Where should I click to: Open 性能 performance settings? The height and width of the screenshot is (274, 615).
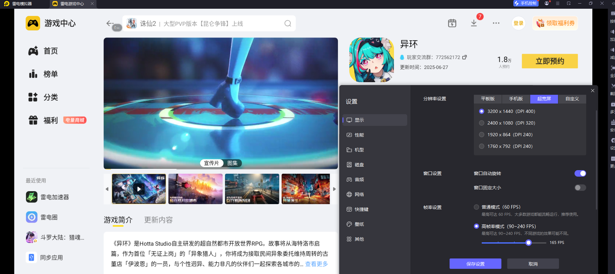click(x=375, y=135)
